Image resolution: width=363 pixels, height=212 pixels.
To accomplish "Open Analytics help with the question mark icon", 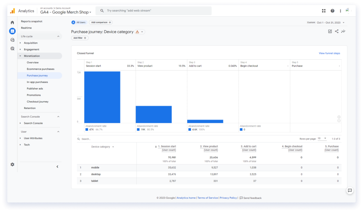I will tap(332, 11).
